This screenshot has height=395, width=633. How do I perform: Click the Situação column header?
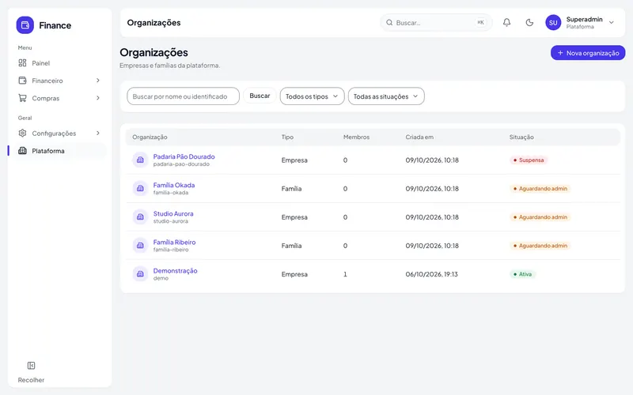521,137
